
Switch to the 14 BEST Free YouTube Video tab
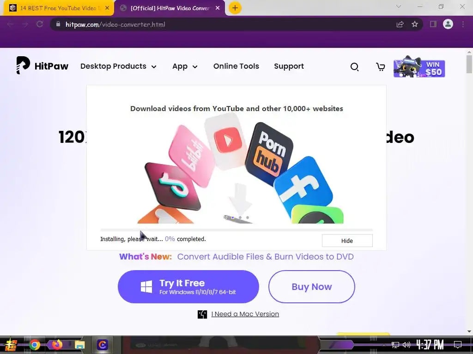(58, 8)
